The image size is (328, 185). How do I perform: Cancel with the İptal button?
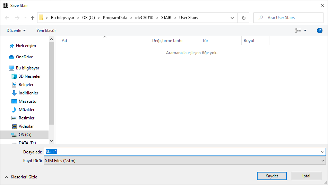tap(306, 176)
